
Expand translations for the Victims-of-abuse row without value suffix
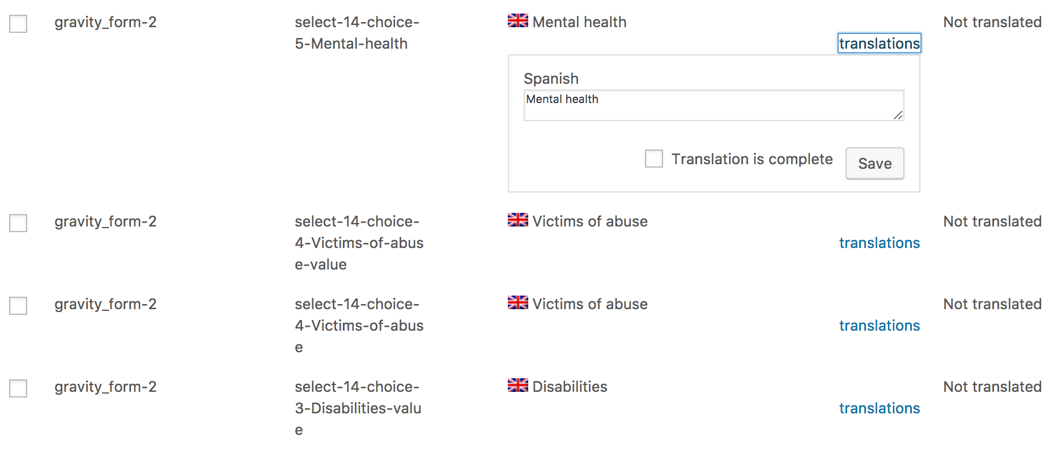[879, 326]
